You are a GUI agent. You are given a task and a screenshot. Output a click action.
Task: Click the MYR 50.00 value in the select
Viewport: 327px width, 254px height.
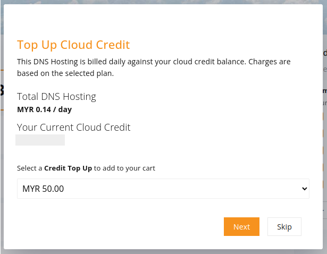[43, 189]
